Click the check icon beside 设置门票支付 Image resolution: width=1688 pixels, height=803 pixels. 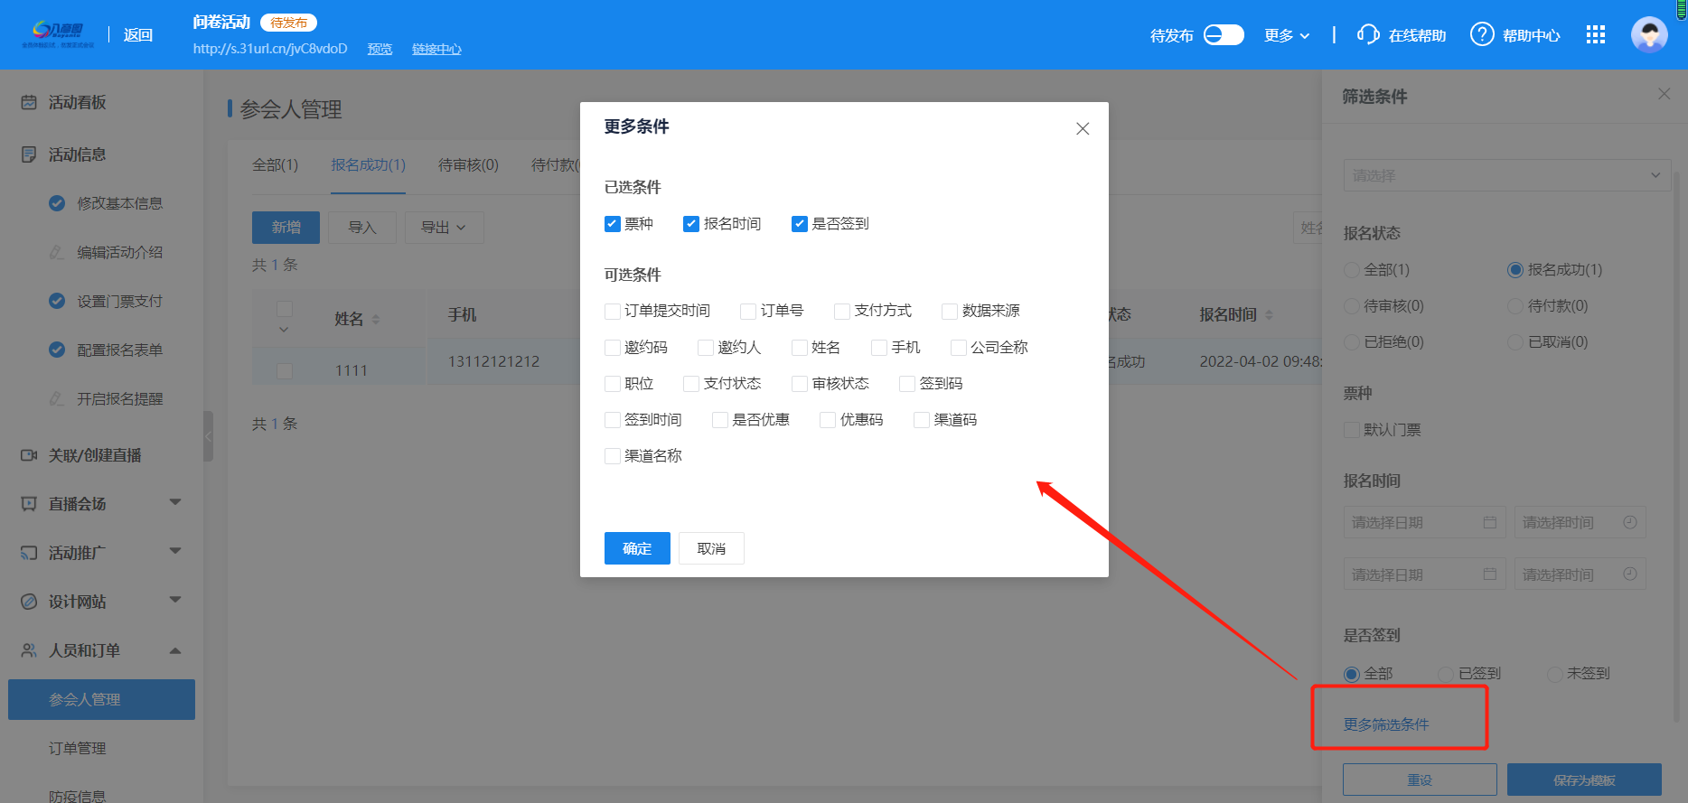pos(57,301)
